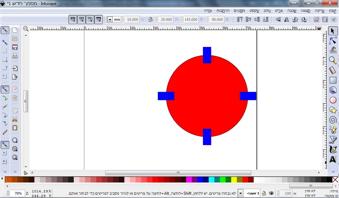
Task: Cut selection with scissors icon
Action: click(x=15, y=119)
